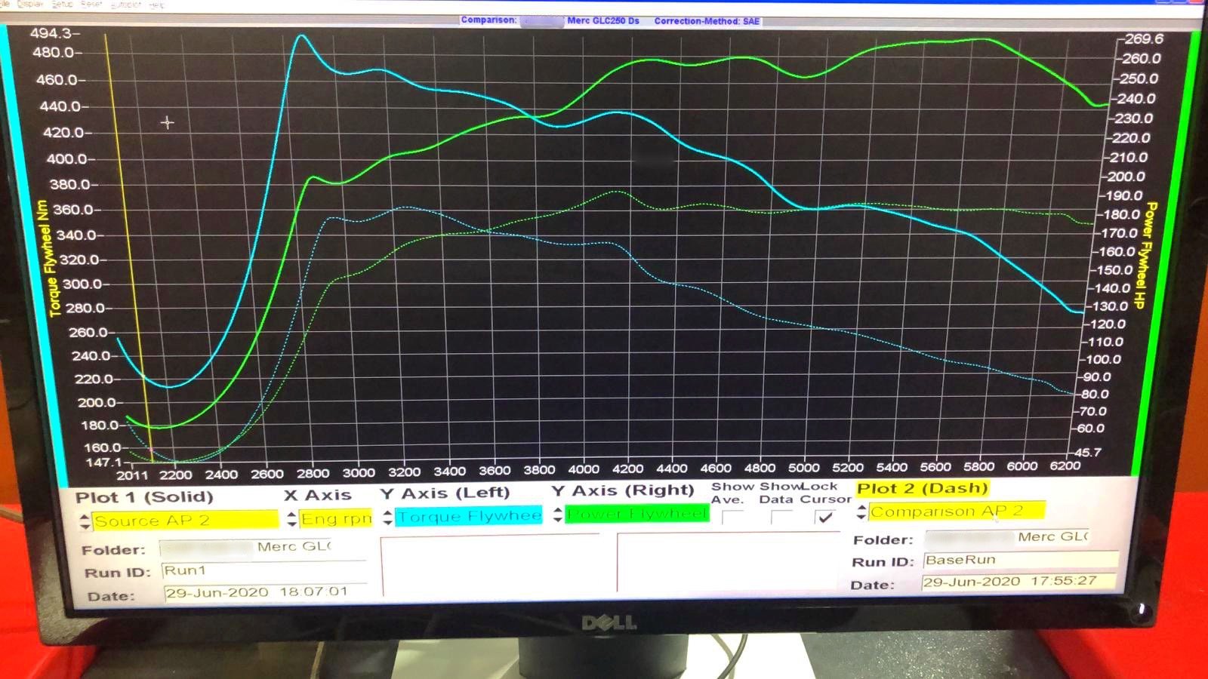Click the Plot 1 date field 18:07:01

pos(265,592)
